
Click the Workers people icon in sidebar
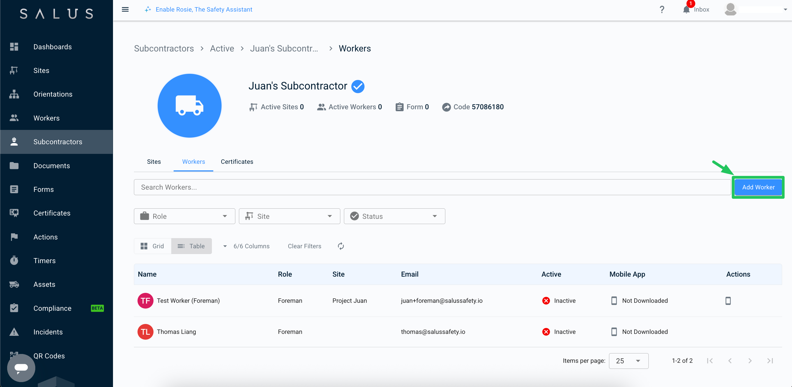click(14, 118)
